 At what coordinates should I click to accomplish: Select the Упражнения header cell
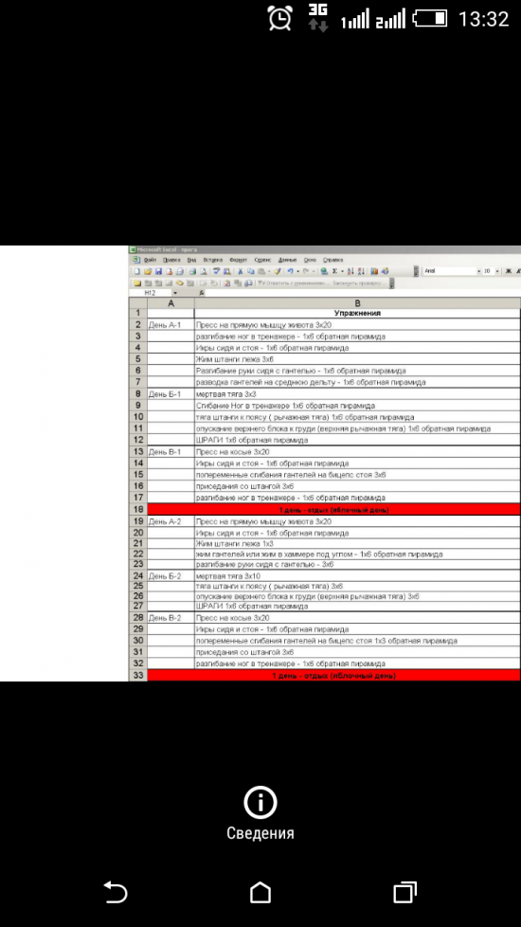coord(357,314)
